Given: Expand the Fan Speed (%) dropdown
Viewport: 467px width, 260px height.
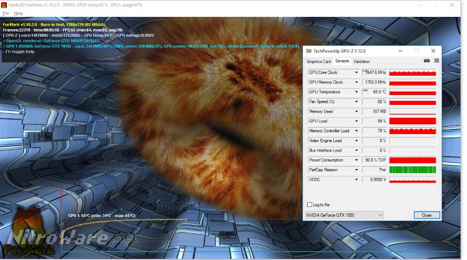Looking at the screenshot, I should [x=356, y=102].
